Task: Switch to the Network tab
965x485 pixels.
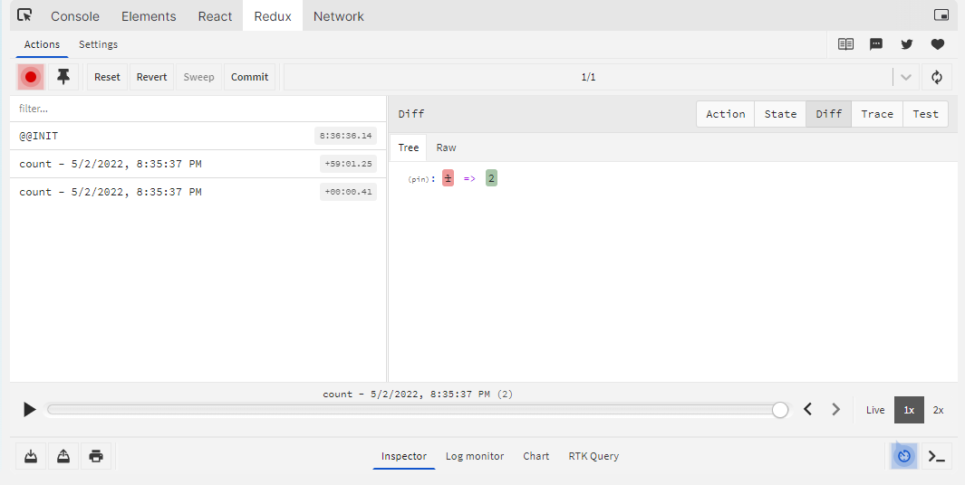Action: point(339,16)
